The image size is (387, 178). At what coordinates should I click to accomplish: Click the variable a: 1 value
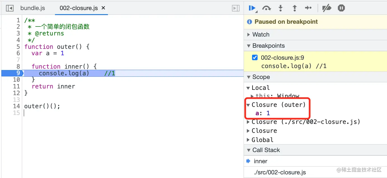[x=268, y=113]
